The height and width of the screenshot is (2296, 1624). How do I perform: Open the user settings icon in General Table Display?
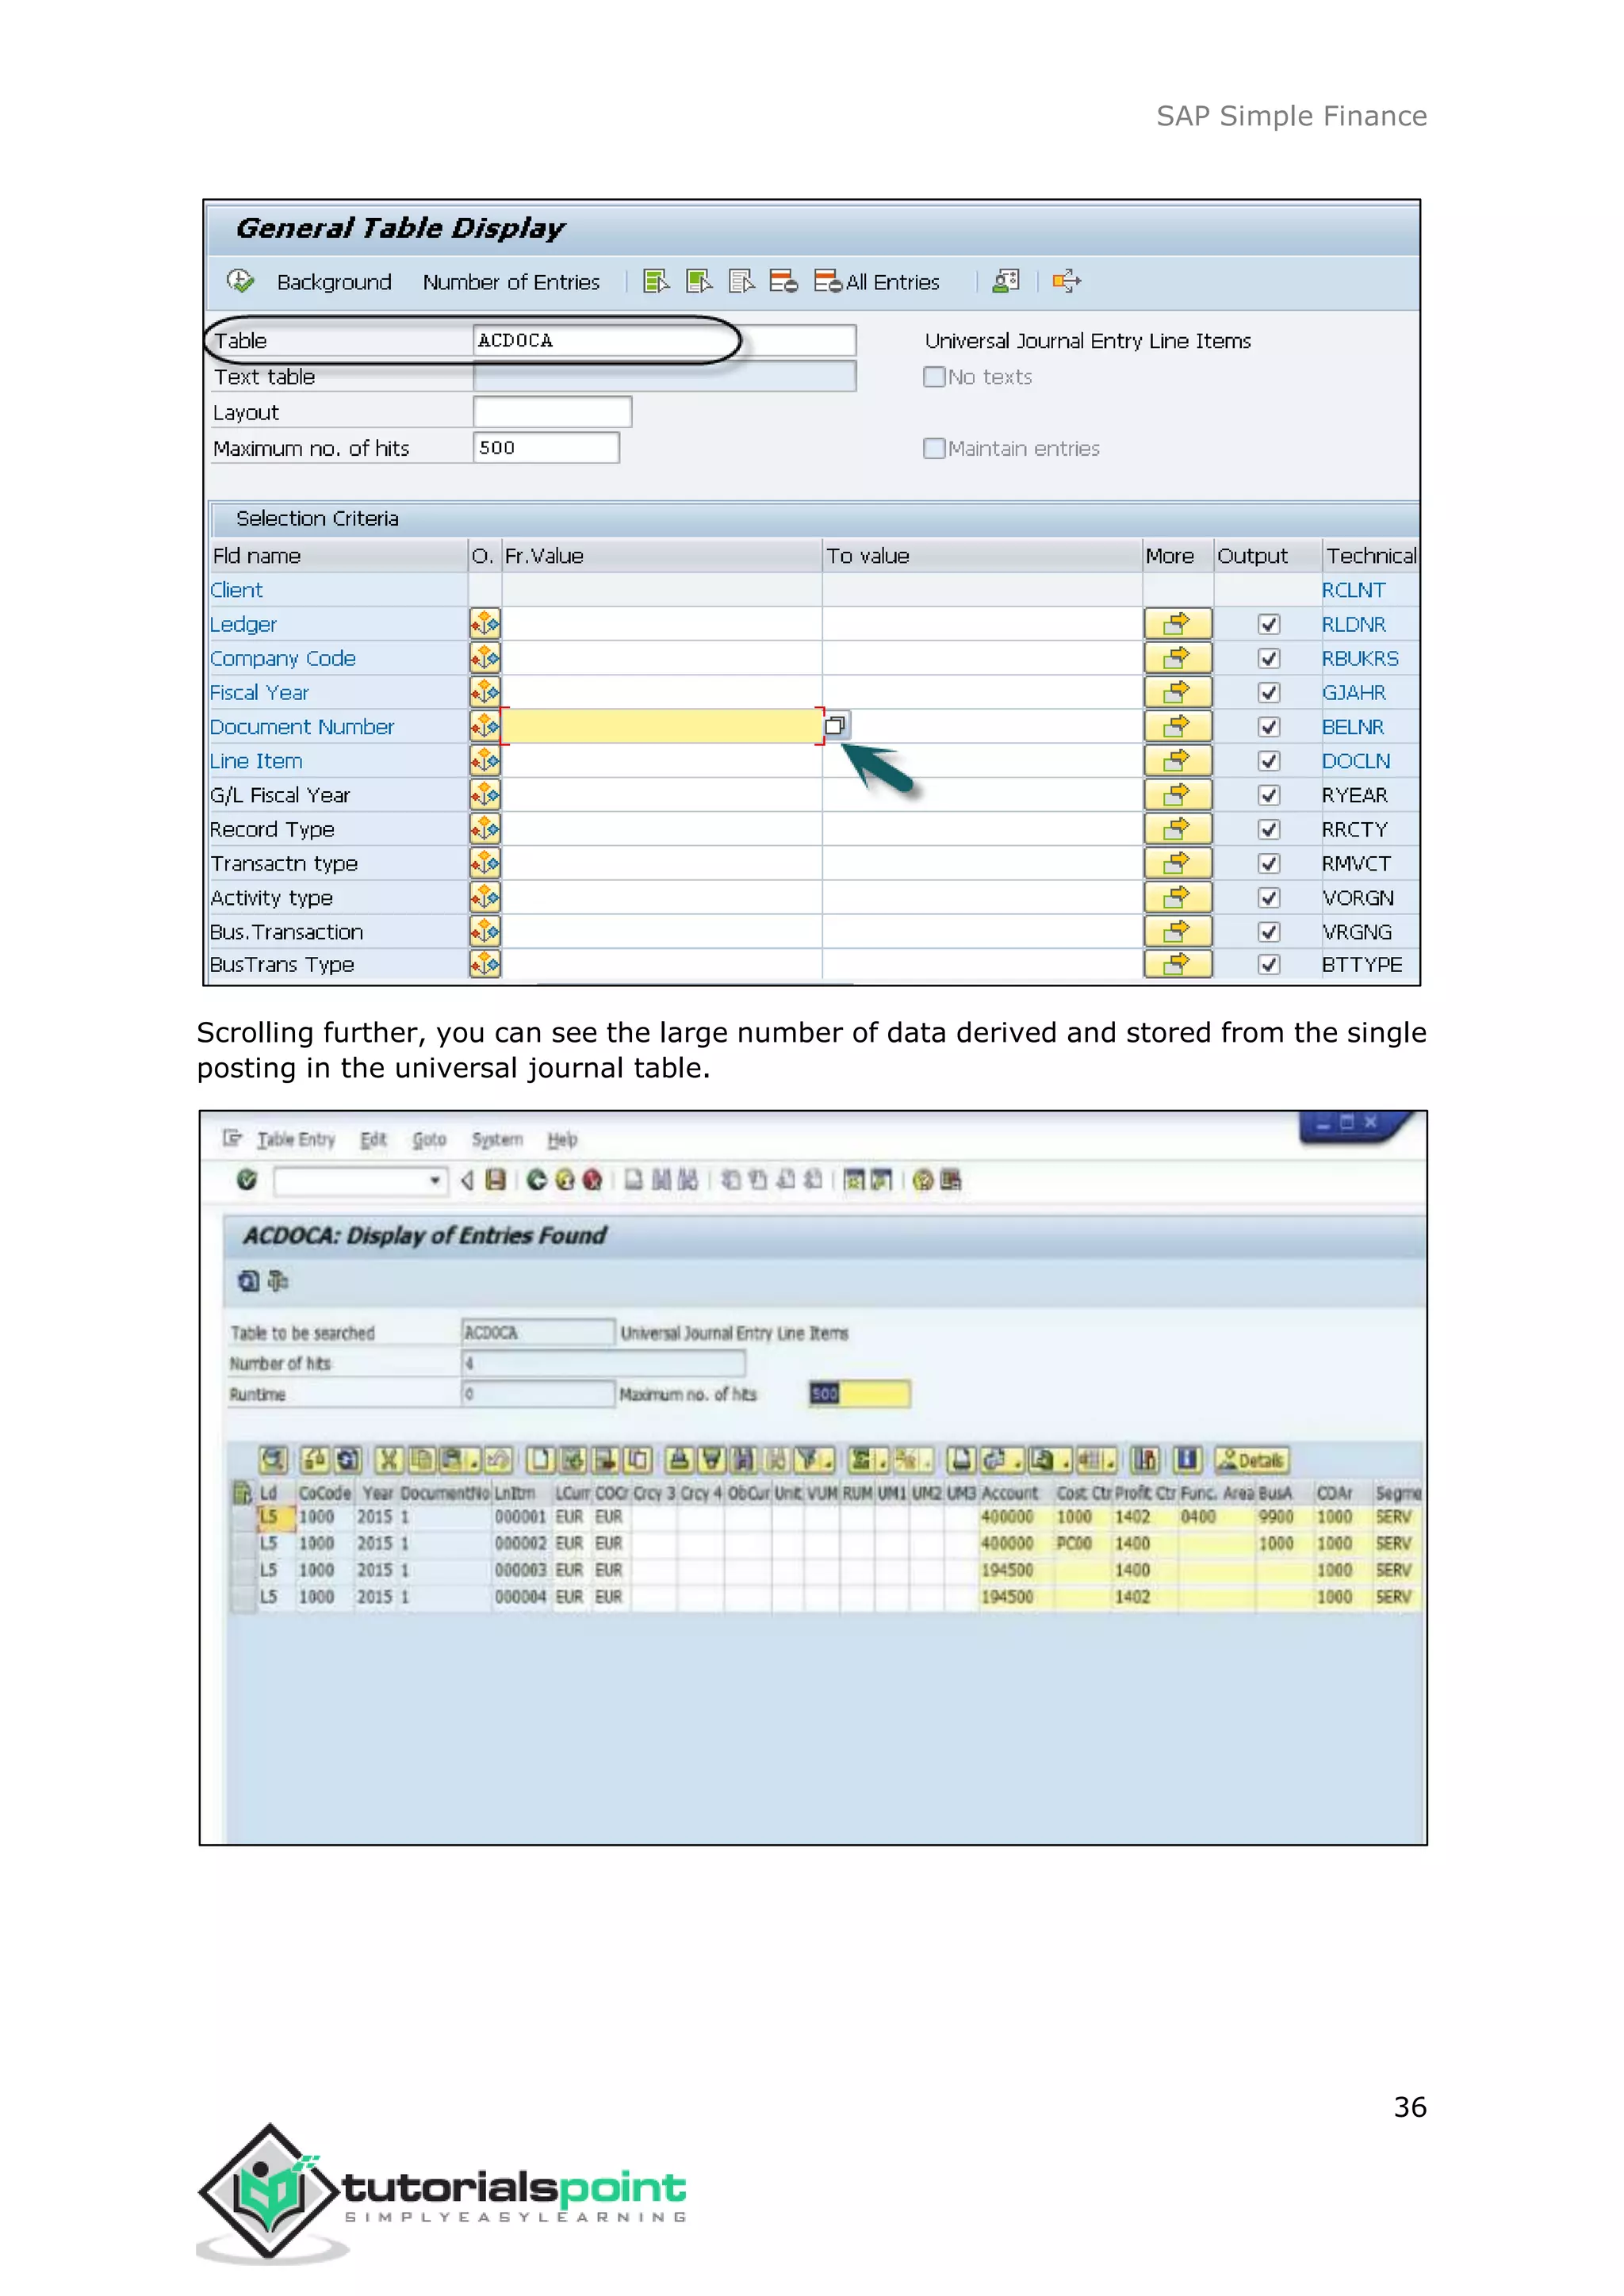click(1005, 281)
